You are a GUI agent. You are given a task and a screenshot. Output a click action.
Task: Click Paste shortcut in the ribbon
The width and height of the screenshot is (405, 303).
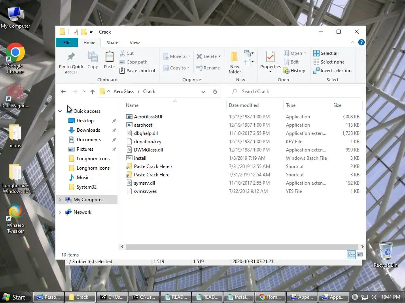pyautogui.click(x=137, y=71)
